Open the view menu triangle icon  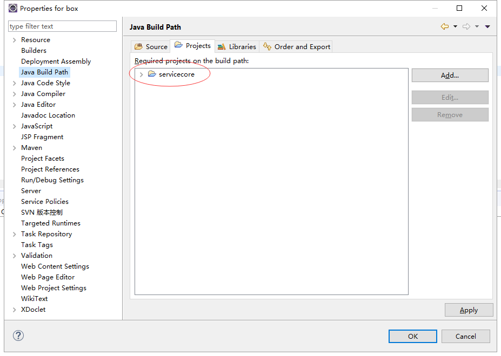click(x=487, y=26)
